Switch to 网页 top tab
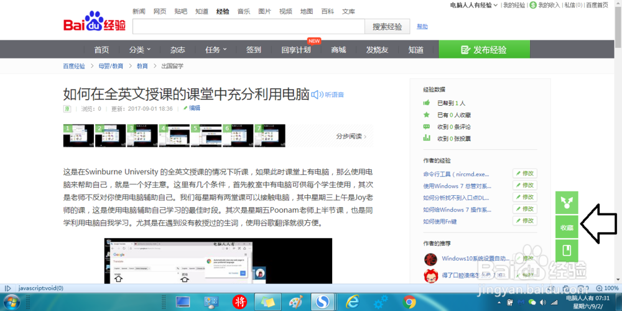This screenshot has height=311, width=622. pos(160,11)
